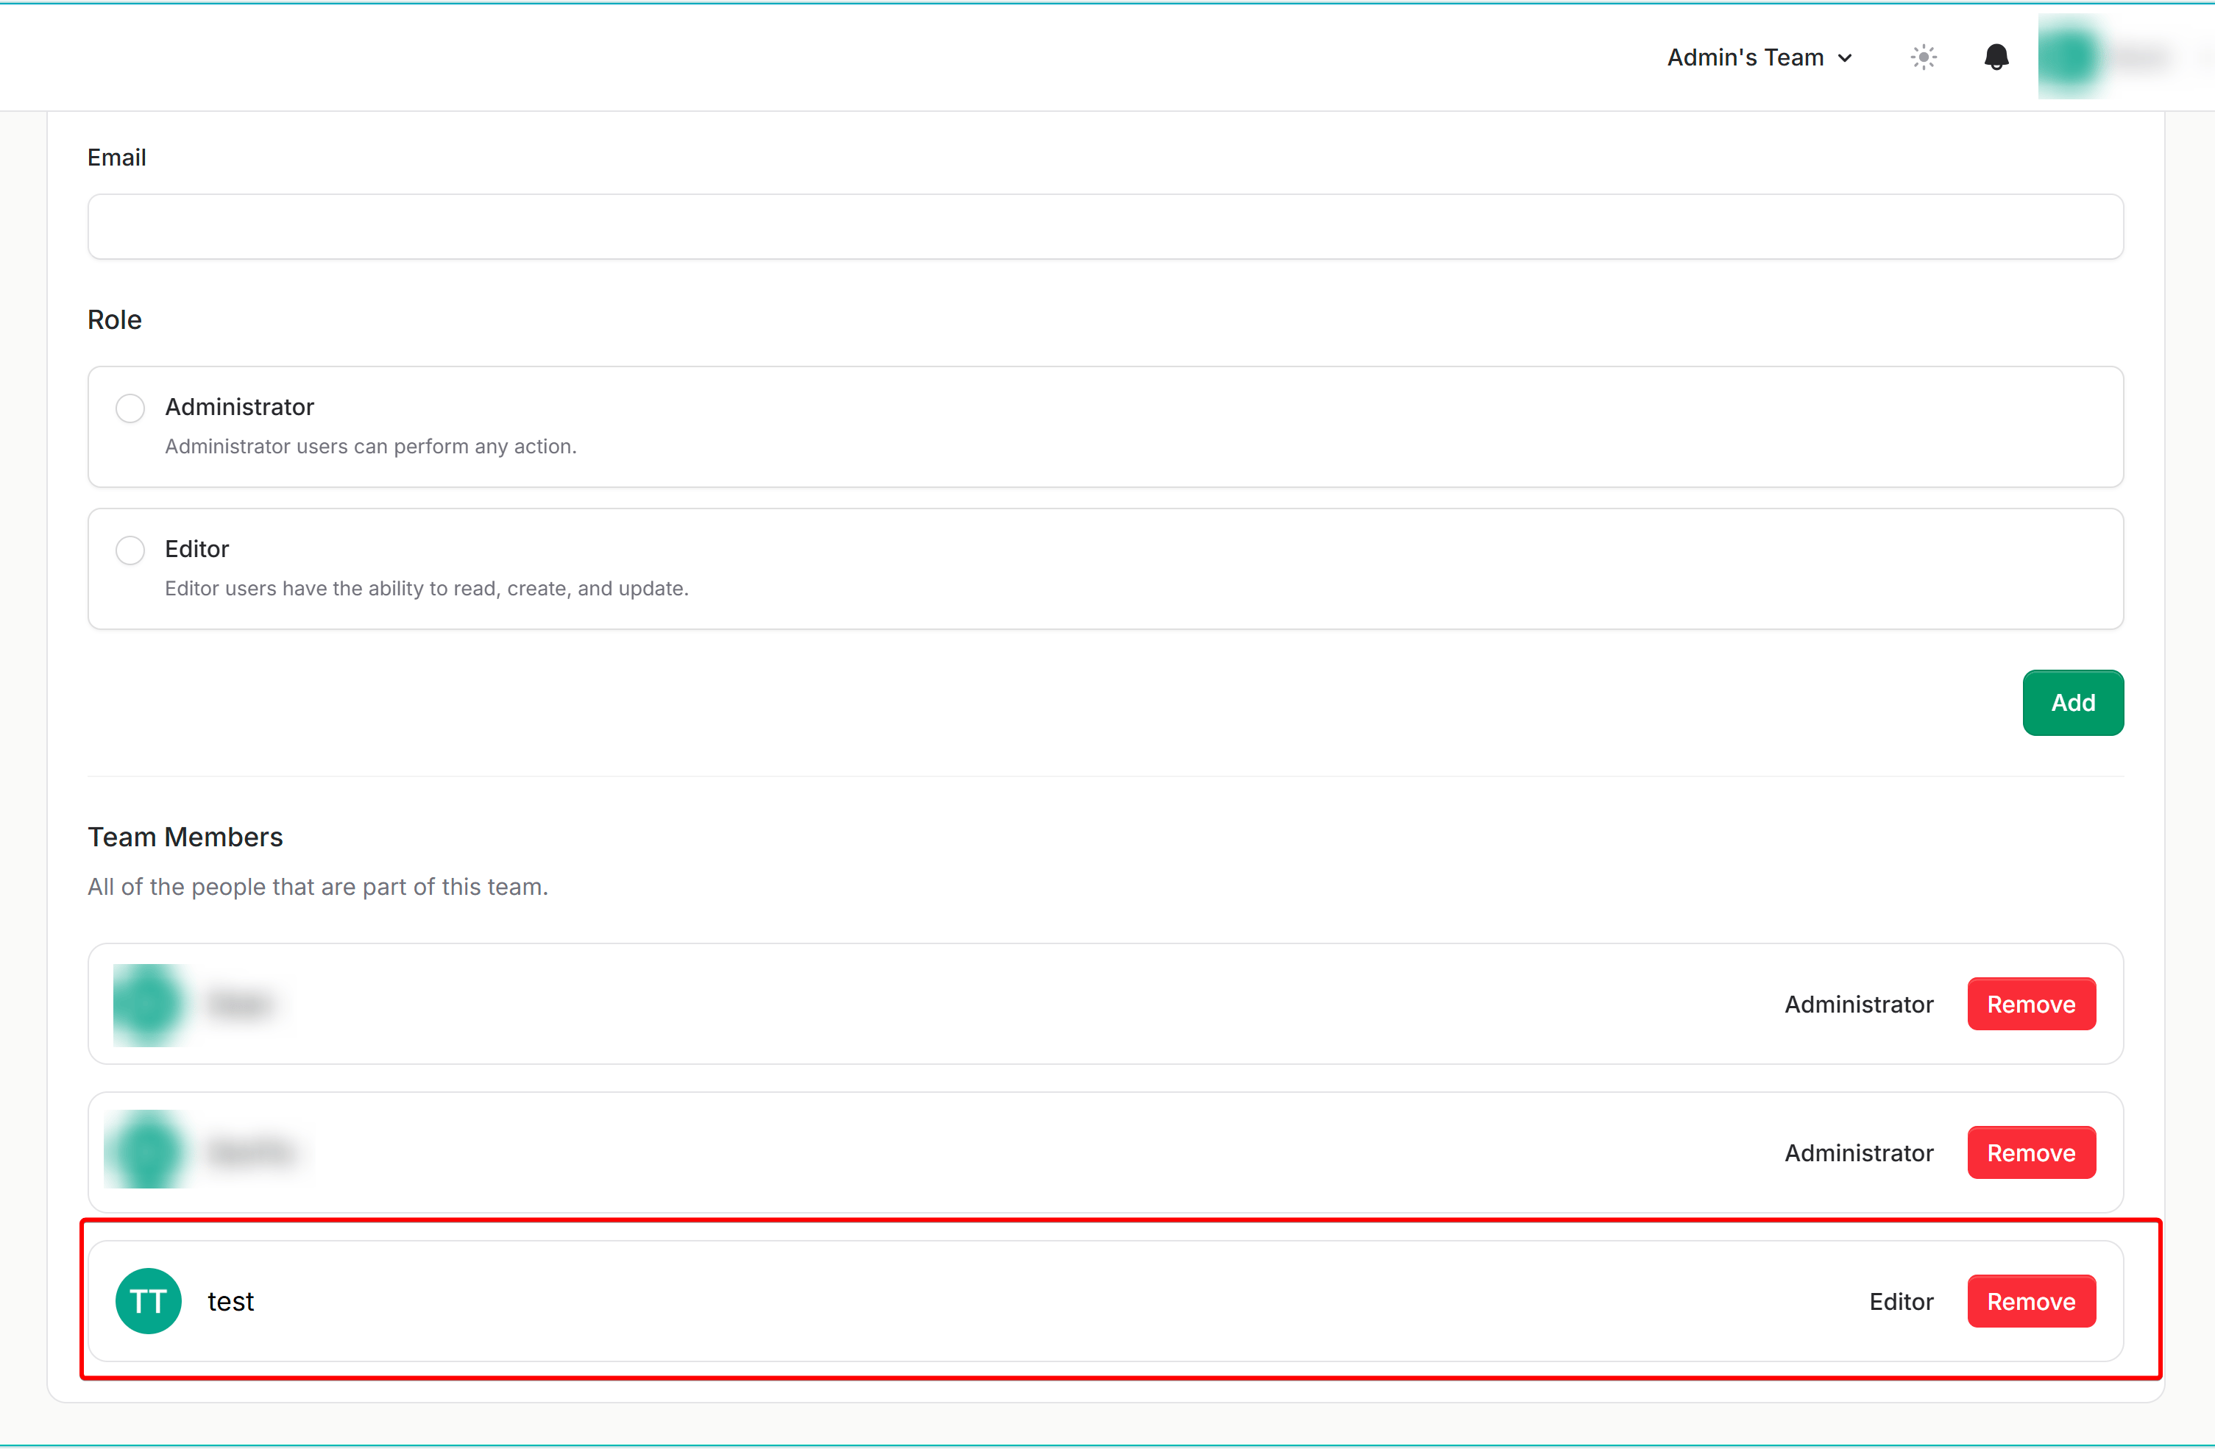
Task: Select the Administrator role radio button
Action: point(130,408)
